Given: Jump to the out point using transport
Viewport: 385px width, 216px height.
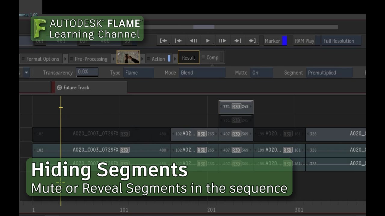Looking at the screenshot, I should [x=252, y=41].
